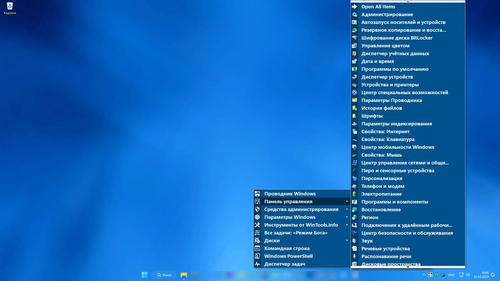The image size is (500, 281).
Task: Expand the Параметры Windows submenu arrow
Action: click(x=347, y=217)
